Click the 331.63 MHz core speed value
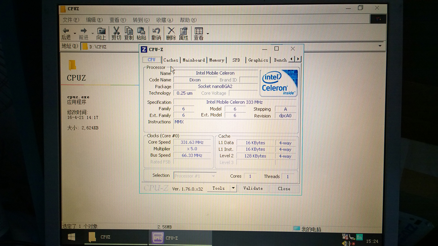 click(x=192, y=142)
